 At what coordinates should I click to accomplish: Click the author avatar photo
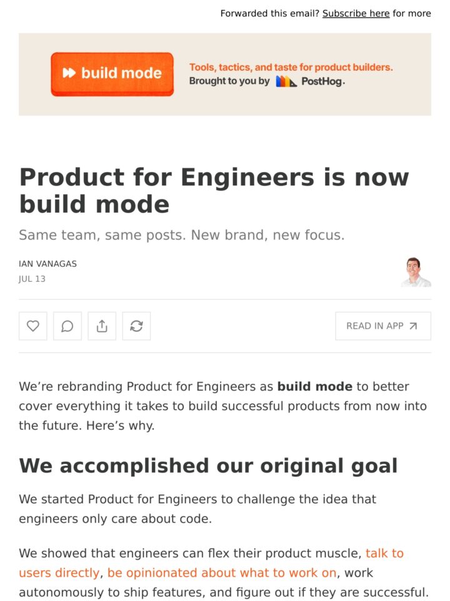[416, 272]
